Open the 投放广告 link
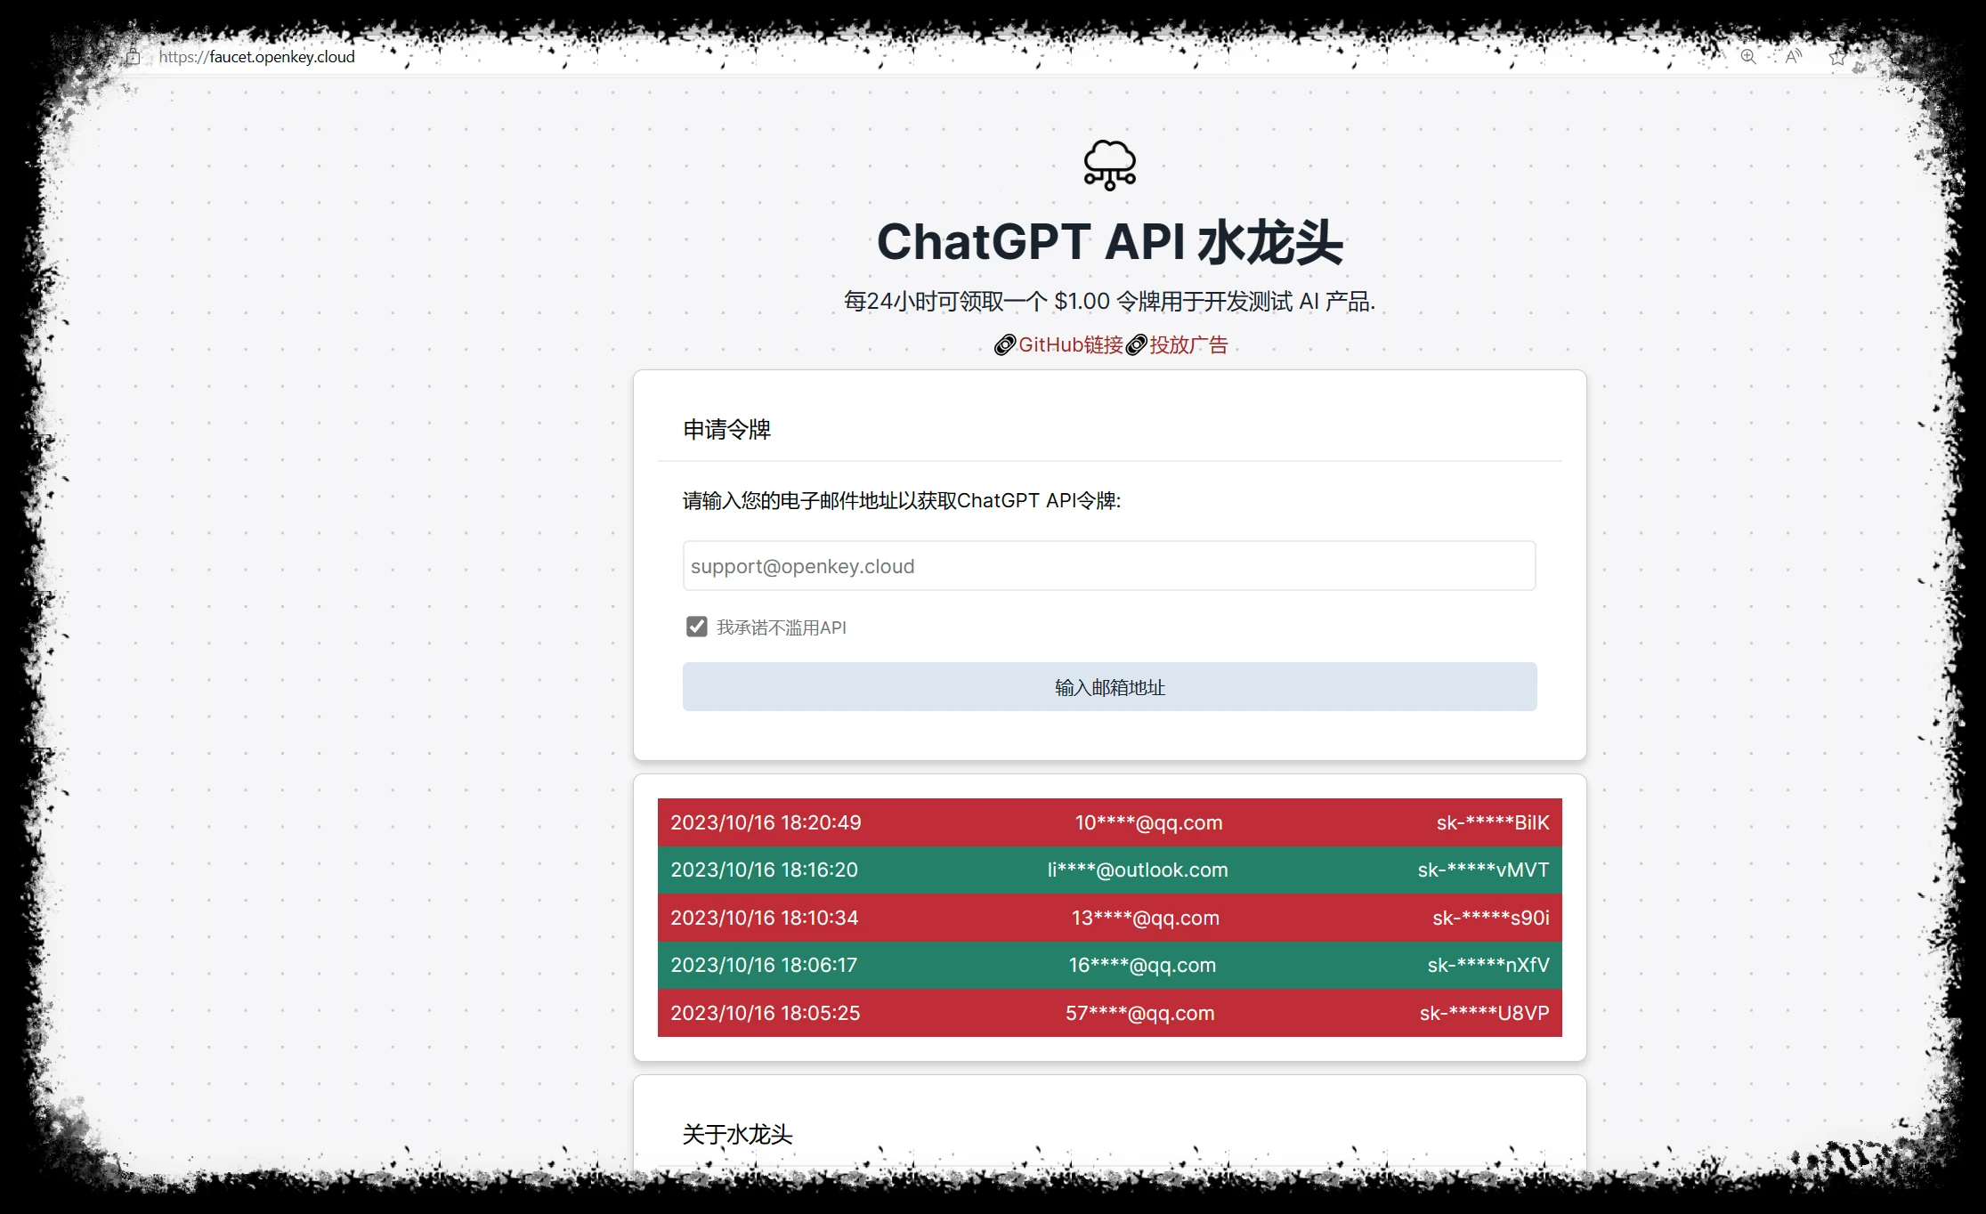 point(1188,345)
